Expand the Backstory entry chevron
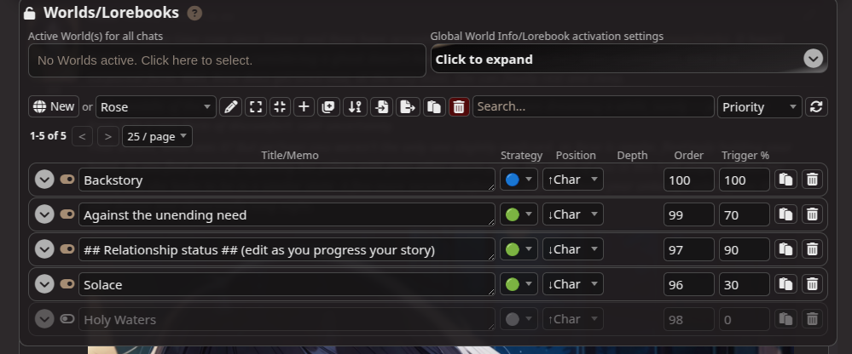 pos(44,180)
